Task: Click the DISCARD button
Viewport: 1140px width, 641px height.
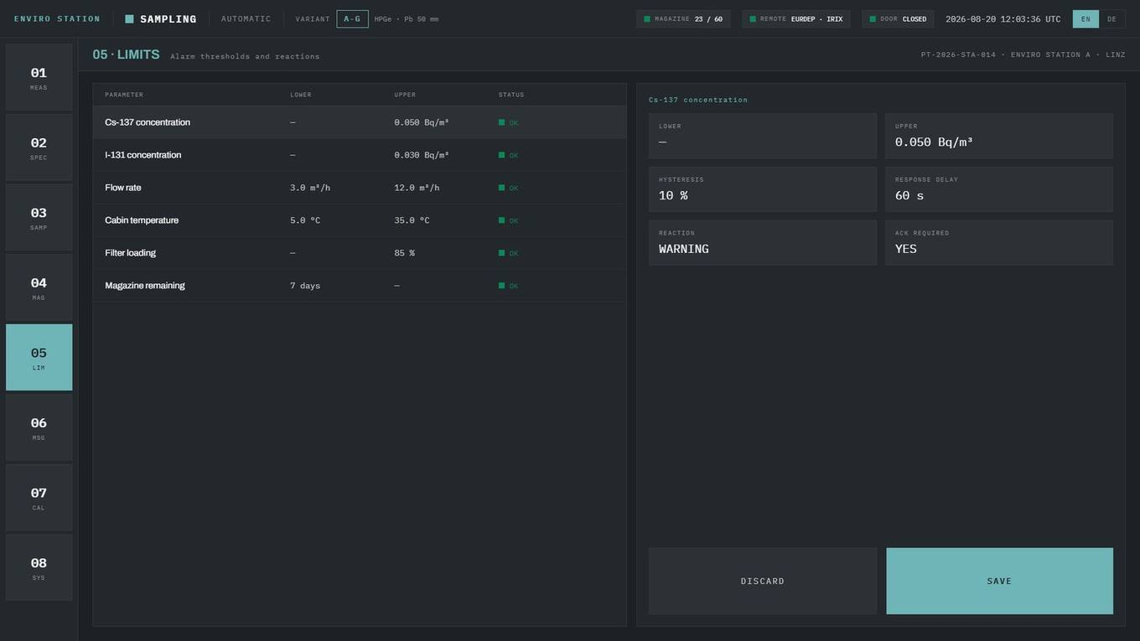Action: pos(763,581)
